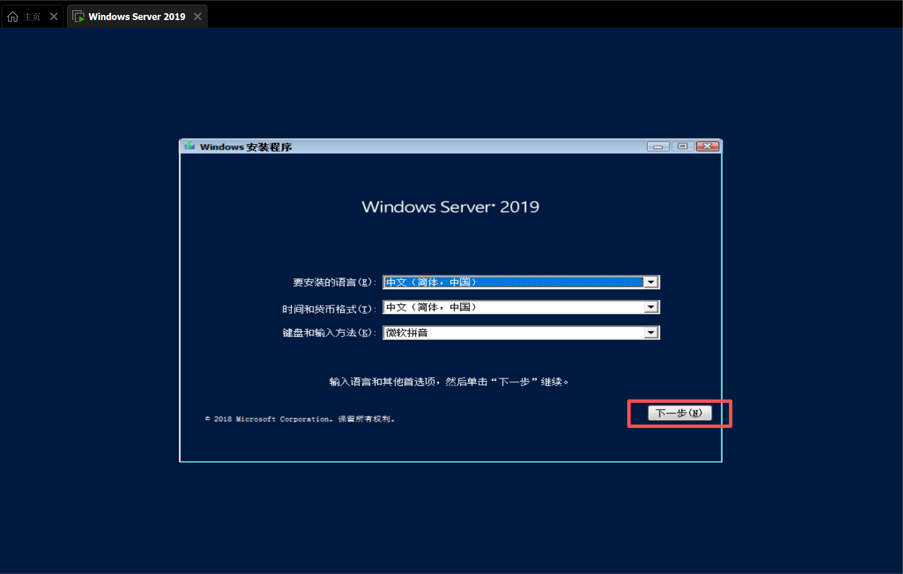The image size is (903, 574).
Task: Expand the 要安装的语言 dropdown arrow
Action: (651, 282)
